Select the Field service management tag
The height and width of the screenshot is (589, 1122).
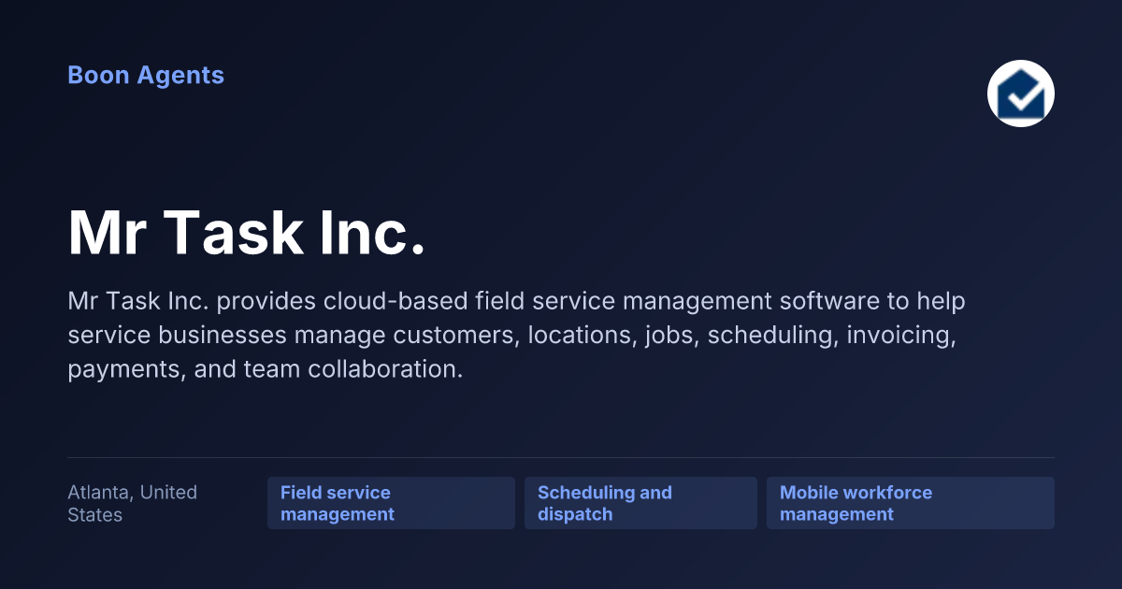tap(391, 503)
